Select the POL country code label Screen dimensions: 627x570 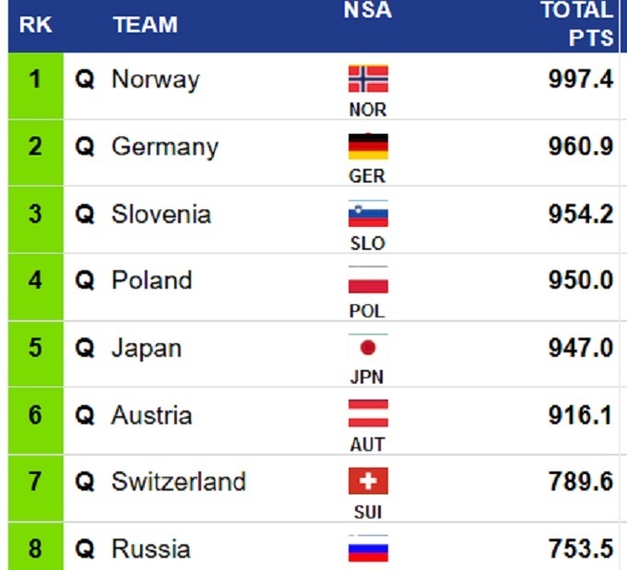click(367, 312)
